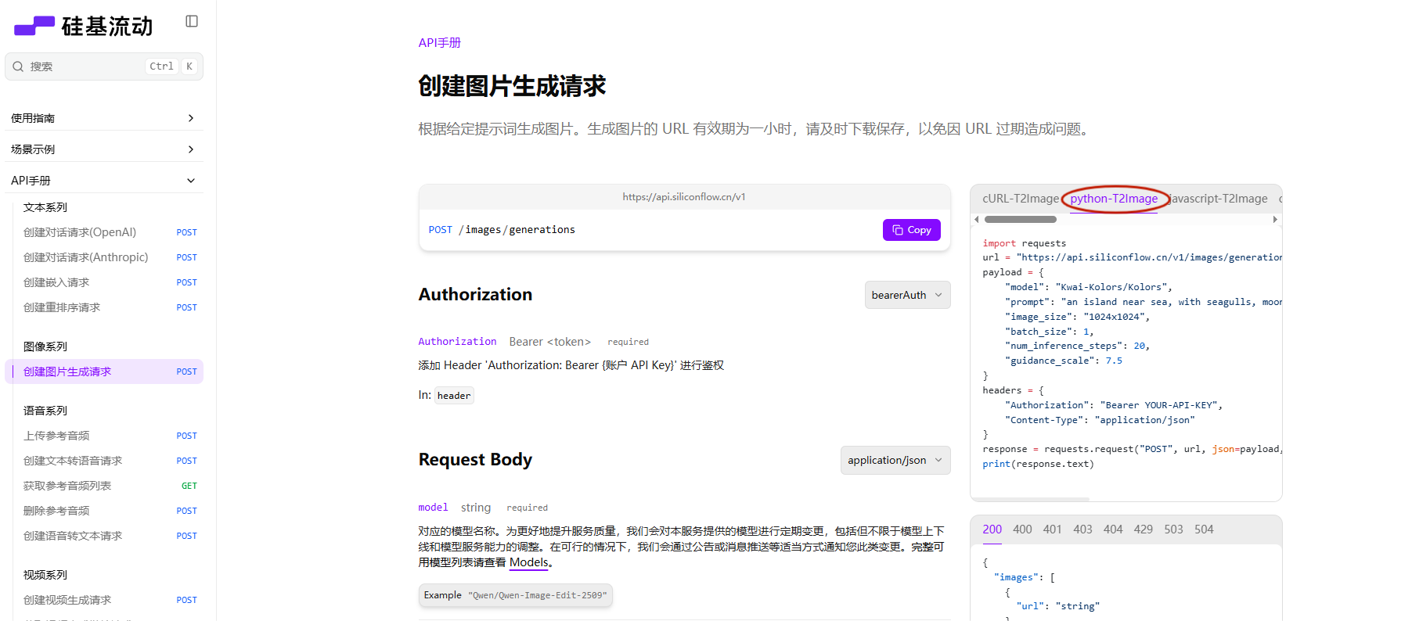Switch to python-T2Image tab
This screenshot has height=621, width=1412.
coord(1114,199)
